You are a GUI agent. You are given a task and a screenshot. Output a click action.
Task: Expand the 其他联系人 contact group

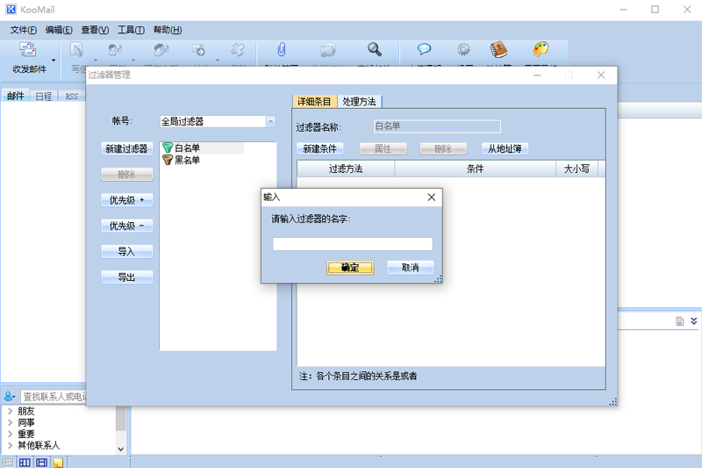pyautogui.click(x=11, y=445)
